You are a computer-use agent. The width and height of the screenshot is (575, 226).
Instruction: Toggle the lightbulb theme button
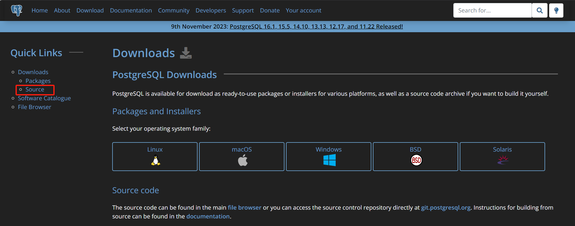click(556, 10)
